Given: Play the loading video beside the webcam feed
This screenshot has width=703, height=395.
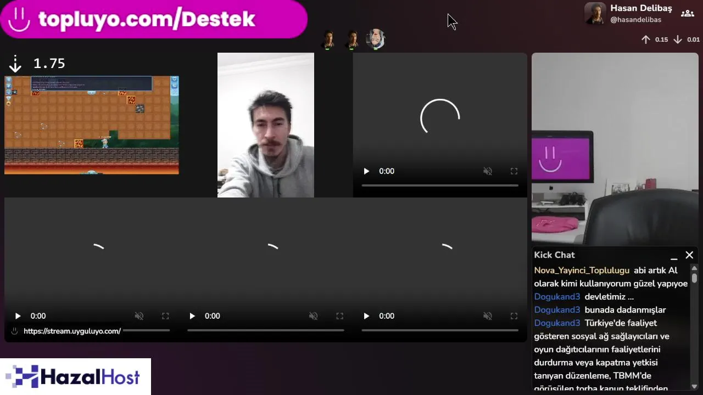Looking at the screenshot, I should coord(366,171).
